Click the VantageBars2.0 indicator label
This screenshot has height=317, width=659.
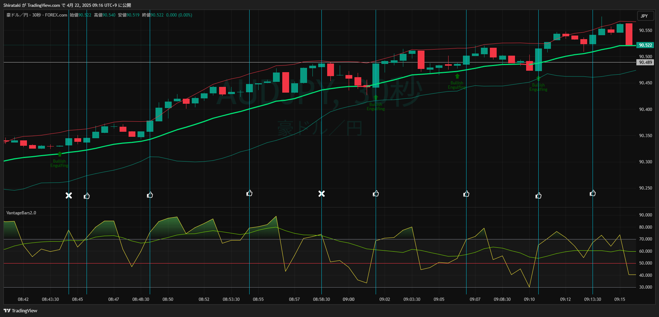click(21, 213)
